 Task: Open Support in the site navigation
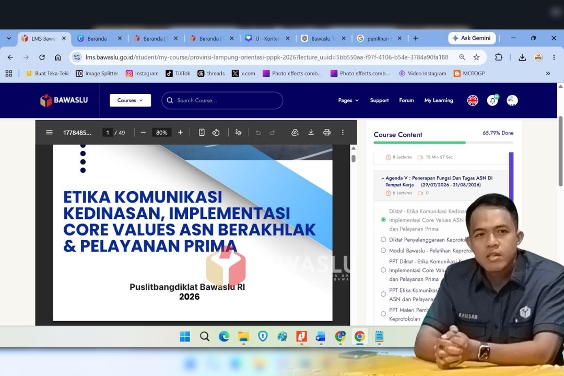click(x=380, y=100)
